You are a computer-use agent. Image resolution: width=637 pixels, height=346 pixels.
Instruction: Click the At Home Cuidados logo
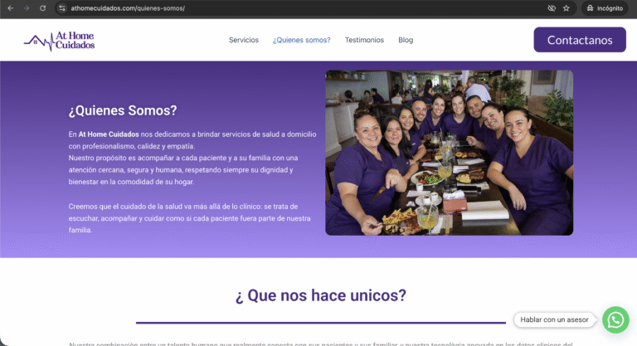tap(60, 41)
